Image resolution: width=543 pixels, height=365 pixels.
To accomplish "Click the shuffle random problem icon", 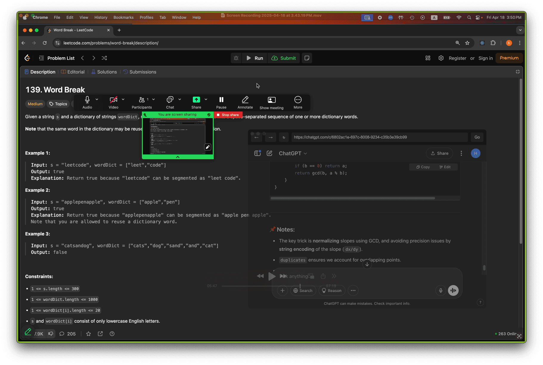I will (104, 58).
